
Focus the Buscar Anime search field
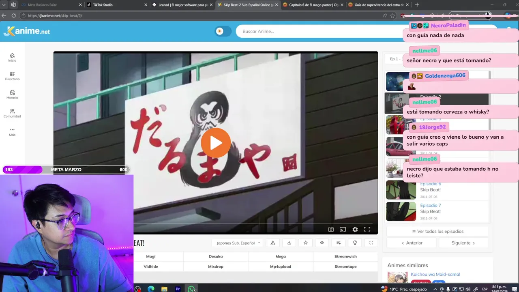coord(320,31)
